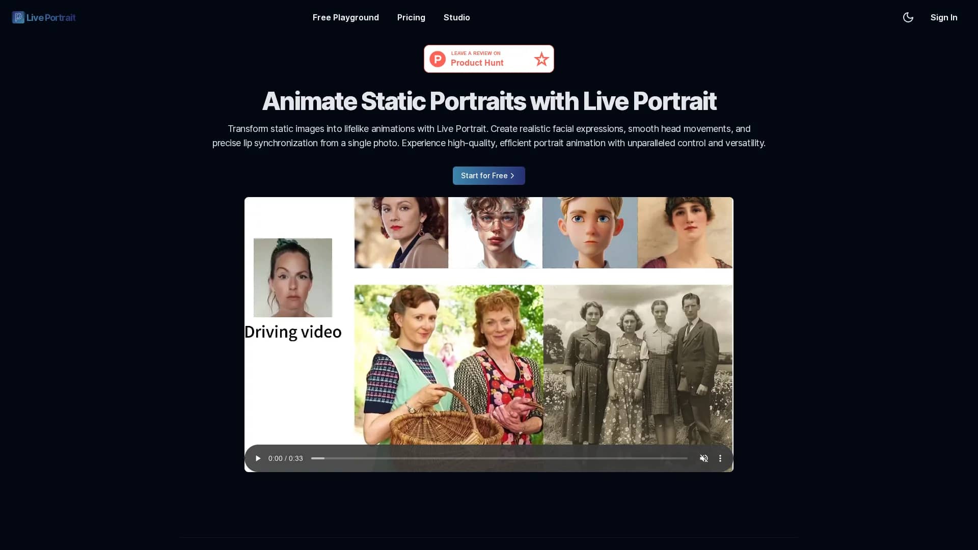978x550 pixels.
Task: Unmute the video with the speaker icon
Action: 704,458
